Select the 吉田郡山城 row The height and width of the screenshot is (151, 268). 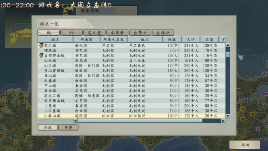(x=131, y=55)
